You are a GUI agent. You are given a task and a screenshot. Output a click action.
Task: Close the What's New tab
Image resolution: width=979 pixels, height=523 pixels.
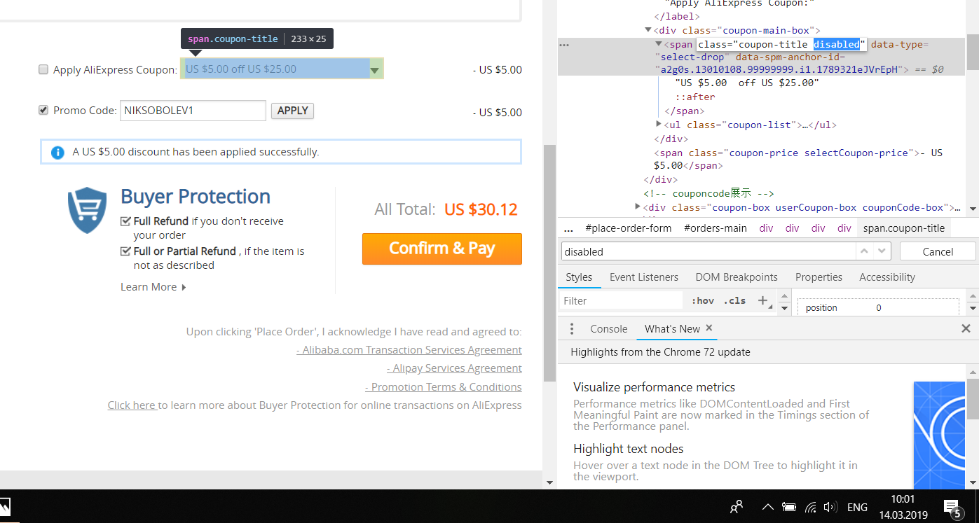[x=709, y=328]
